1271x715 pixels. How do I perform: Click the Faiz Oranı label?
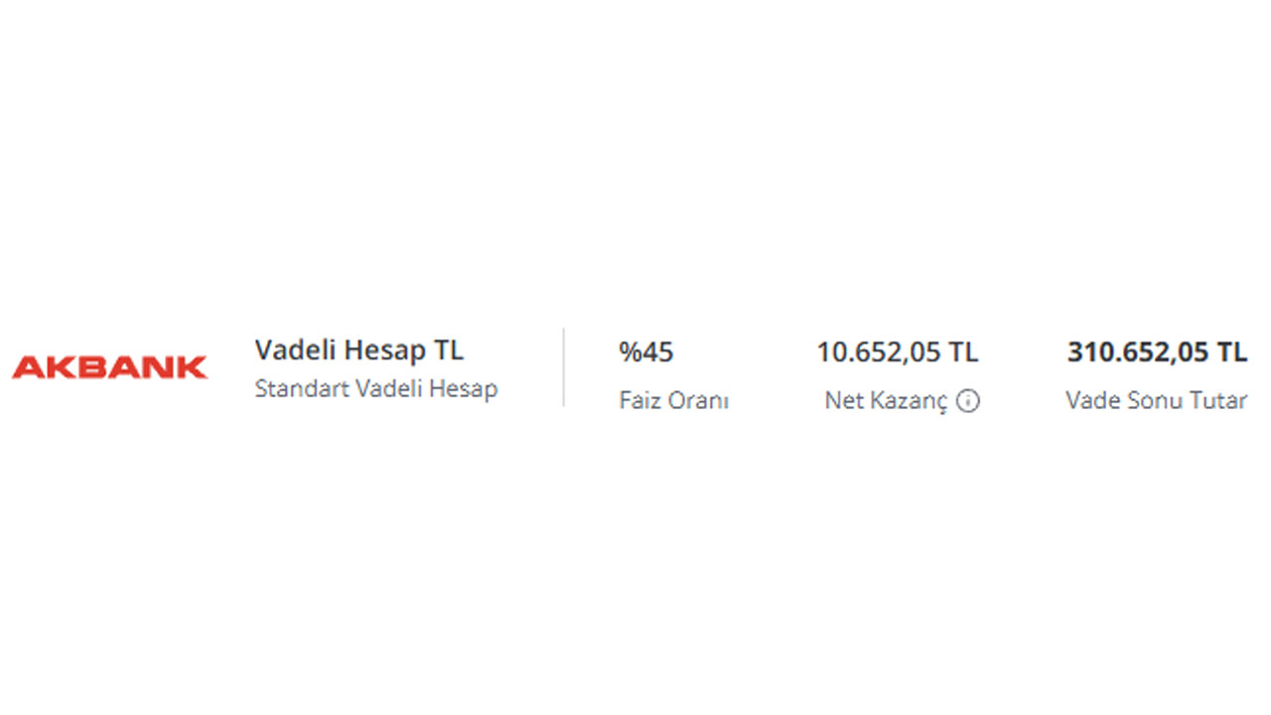click(x=673, y=401)
